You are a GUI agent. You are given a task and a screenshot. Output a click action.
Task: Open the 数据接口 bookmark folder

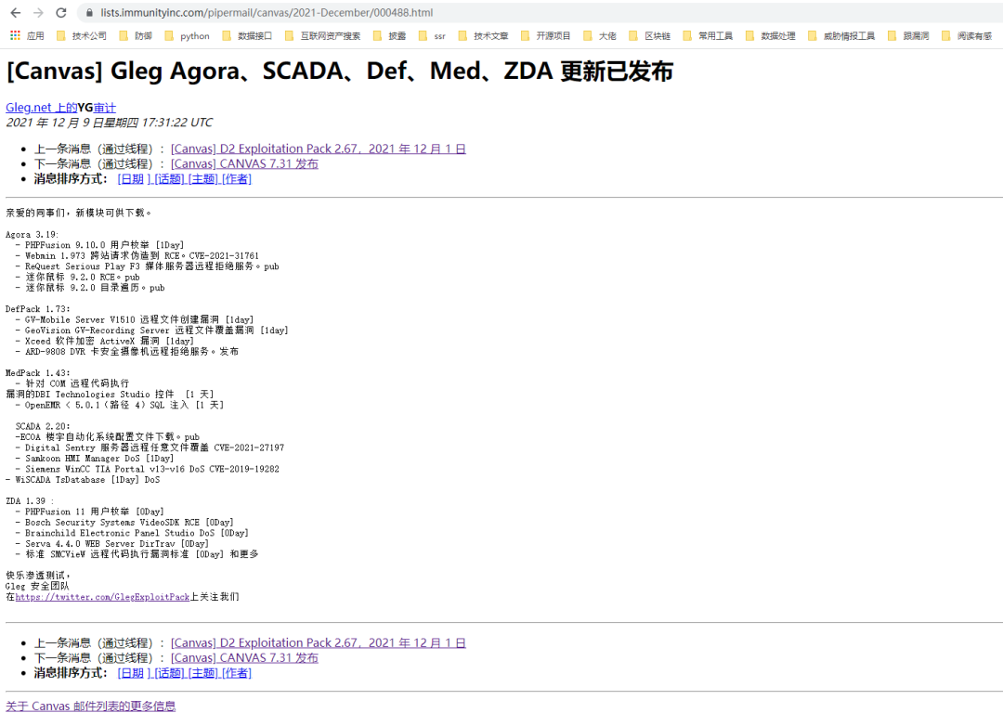click(247, 36)
